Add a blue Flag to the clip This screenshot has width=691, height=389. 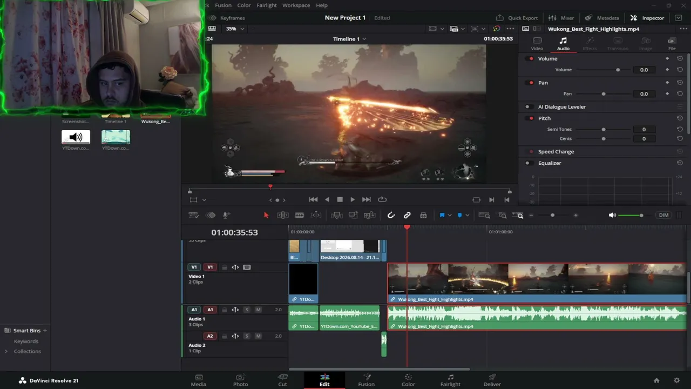coord(442,215)
